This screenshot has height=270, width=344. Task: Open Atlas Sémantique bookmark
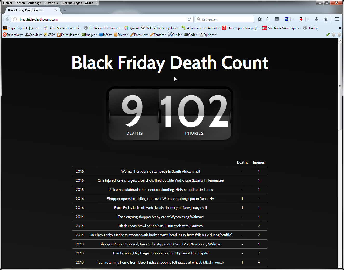pyautogui.click(x=63, y=28)
